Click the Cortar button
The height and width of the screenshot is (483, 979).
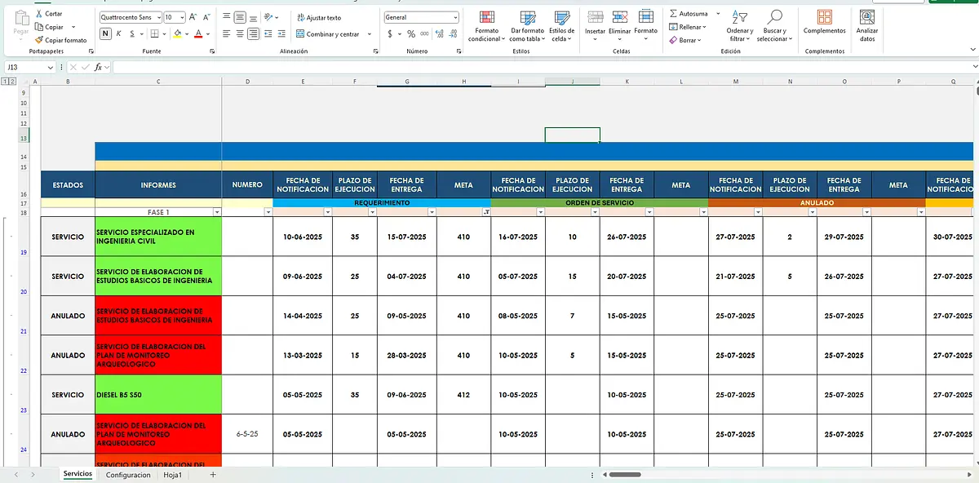[49, 14]
